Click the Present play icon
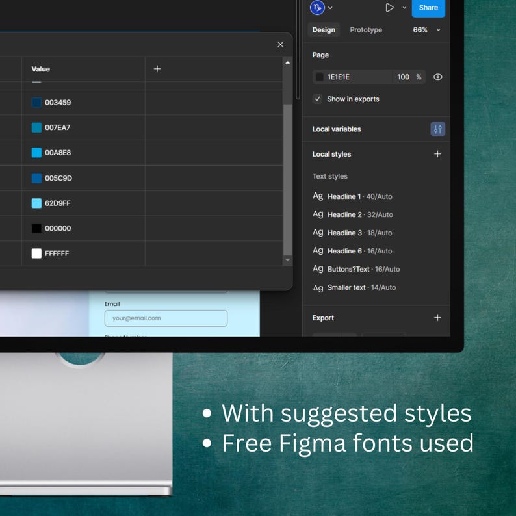 point(389,8)
